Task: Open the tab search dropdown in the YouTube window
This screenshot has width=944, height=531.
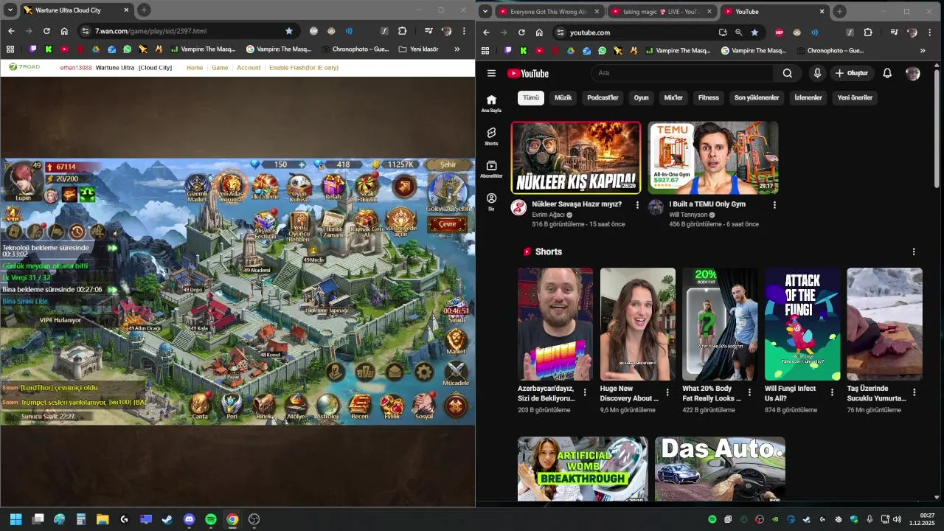Action: 485,11
